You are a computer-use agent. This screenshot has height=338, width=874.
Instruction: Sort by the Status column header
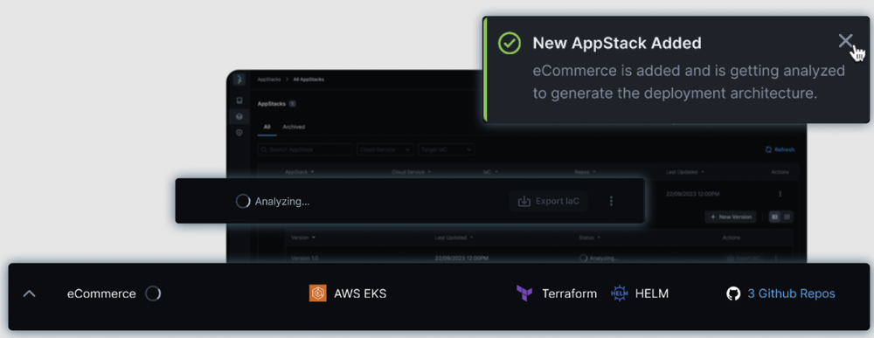click(x=589, y=238)
